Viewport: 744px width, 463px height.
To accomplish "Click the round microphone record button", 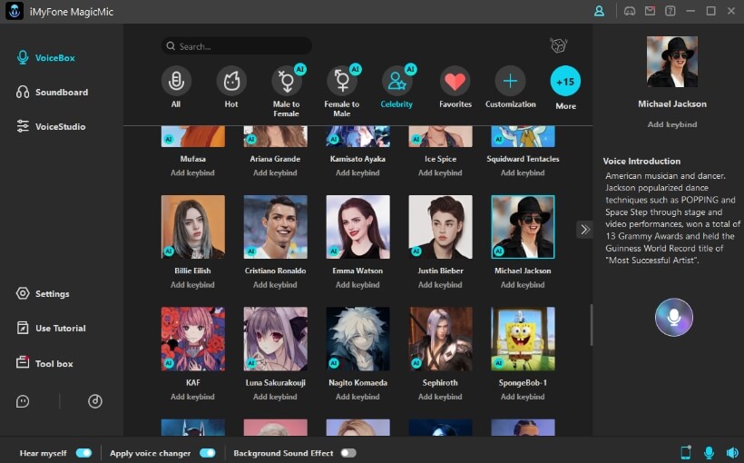I will tap(674, 317).
